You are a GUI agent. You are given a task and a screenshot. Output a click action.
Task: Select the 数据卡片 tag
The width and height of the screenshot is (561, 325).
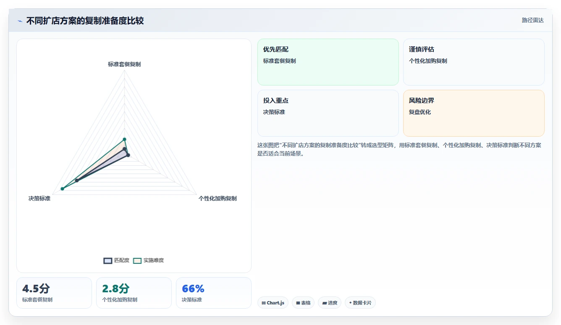click(360, 303)
